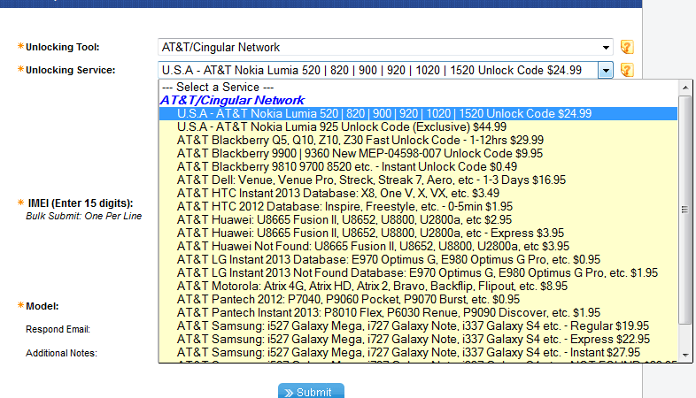Choose AT&T HTC 2012 Database option
The width and height of the screenshot is (696, 398).
pyautogui.click(x=418, y=207)
